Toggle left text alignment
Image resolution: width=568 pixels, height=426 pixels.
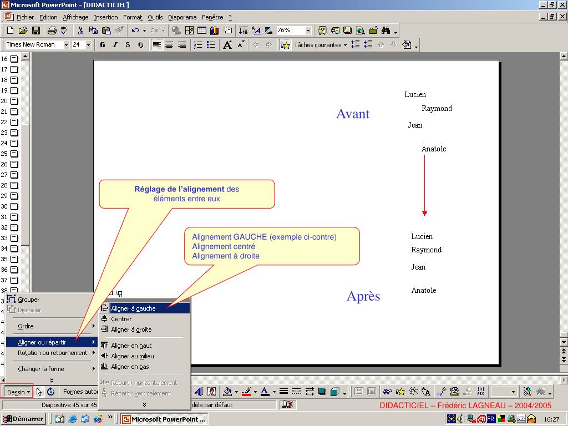(x=156, y=45)
